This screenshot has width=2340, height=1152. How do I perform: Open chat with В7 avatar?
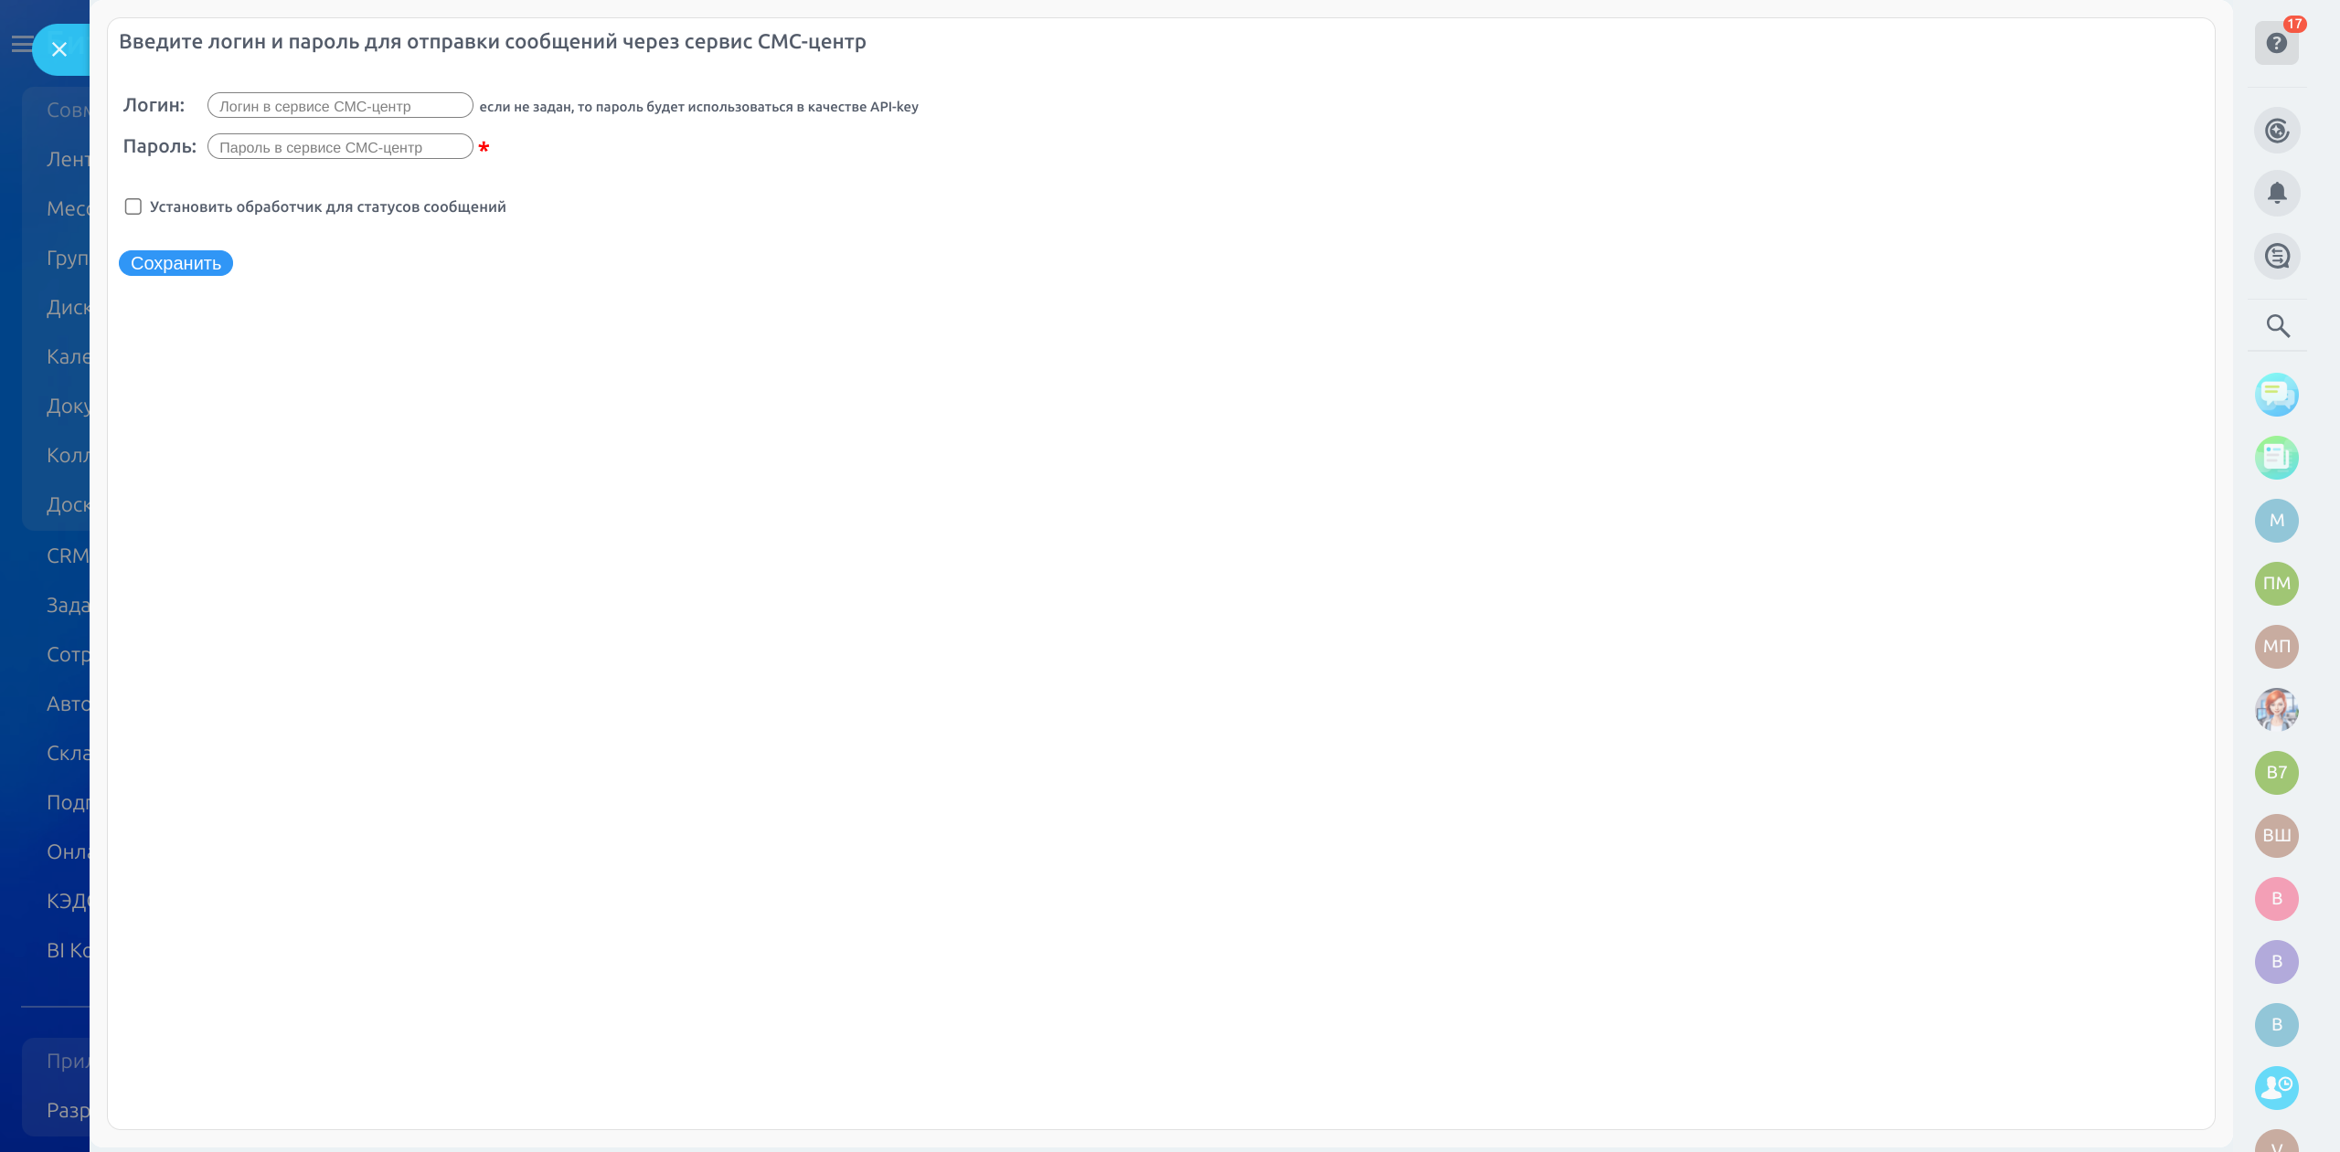click(2277, 773)
